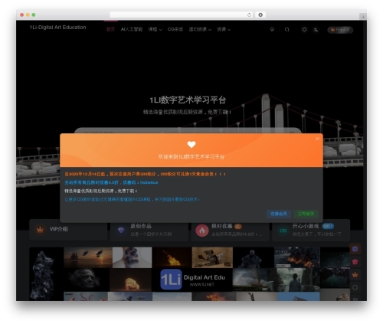The height and width of the screenshot is (324, 383).
Task: Click the 开心小游戏 gamepad icon
Action: tap(283, 231)
